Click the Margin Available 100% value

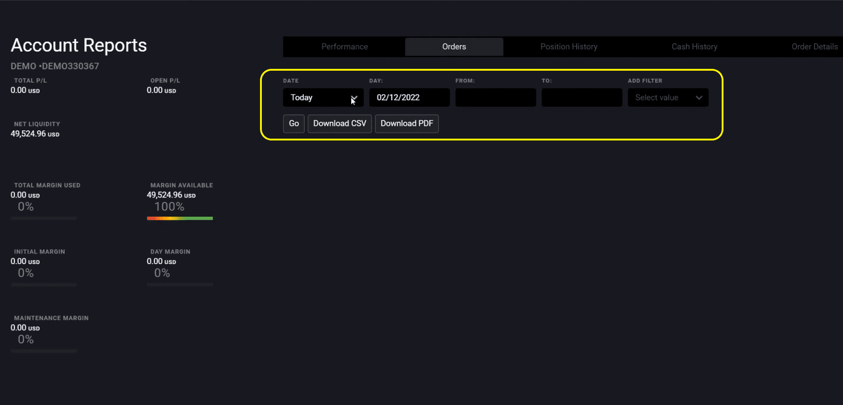coord(169,207)
